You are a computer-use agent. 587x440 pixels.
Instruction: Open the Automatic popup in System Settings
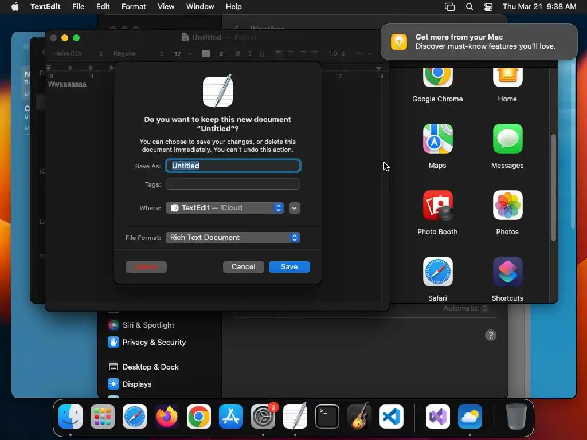(x=465, y=308)
